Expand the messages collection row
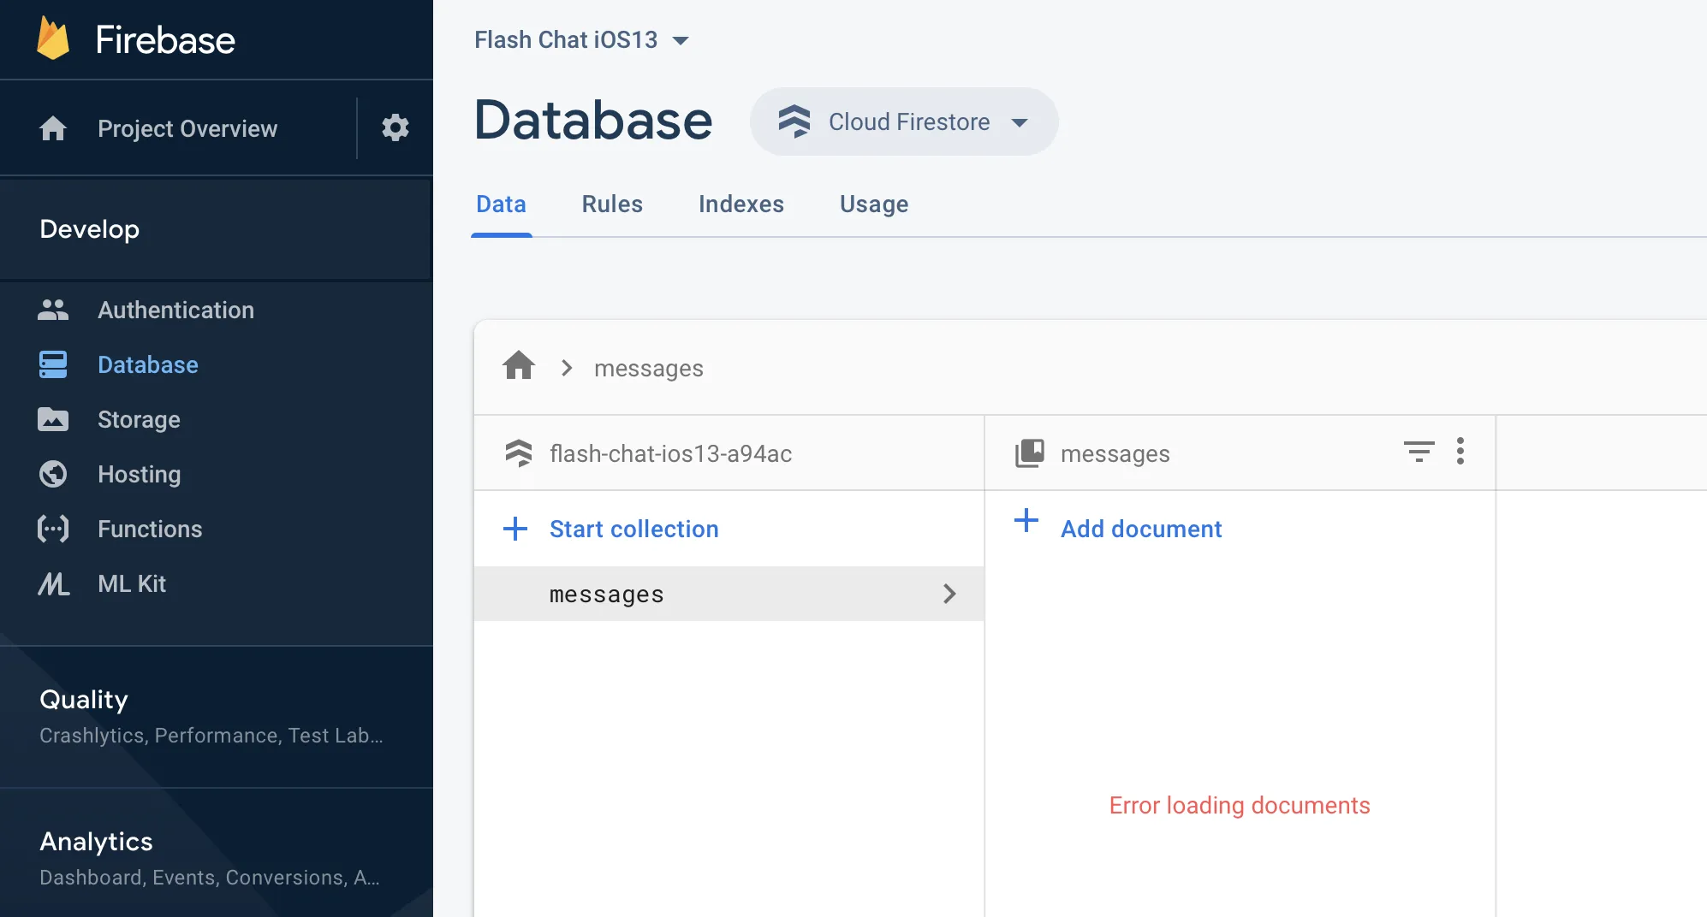 click(949, 594)
